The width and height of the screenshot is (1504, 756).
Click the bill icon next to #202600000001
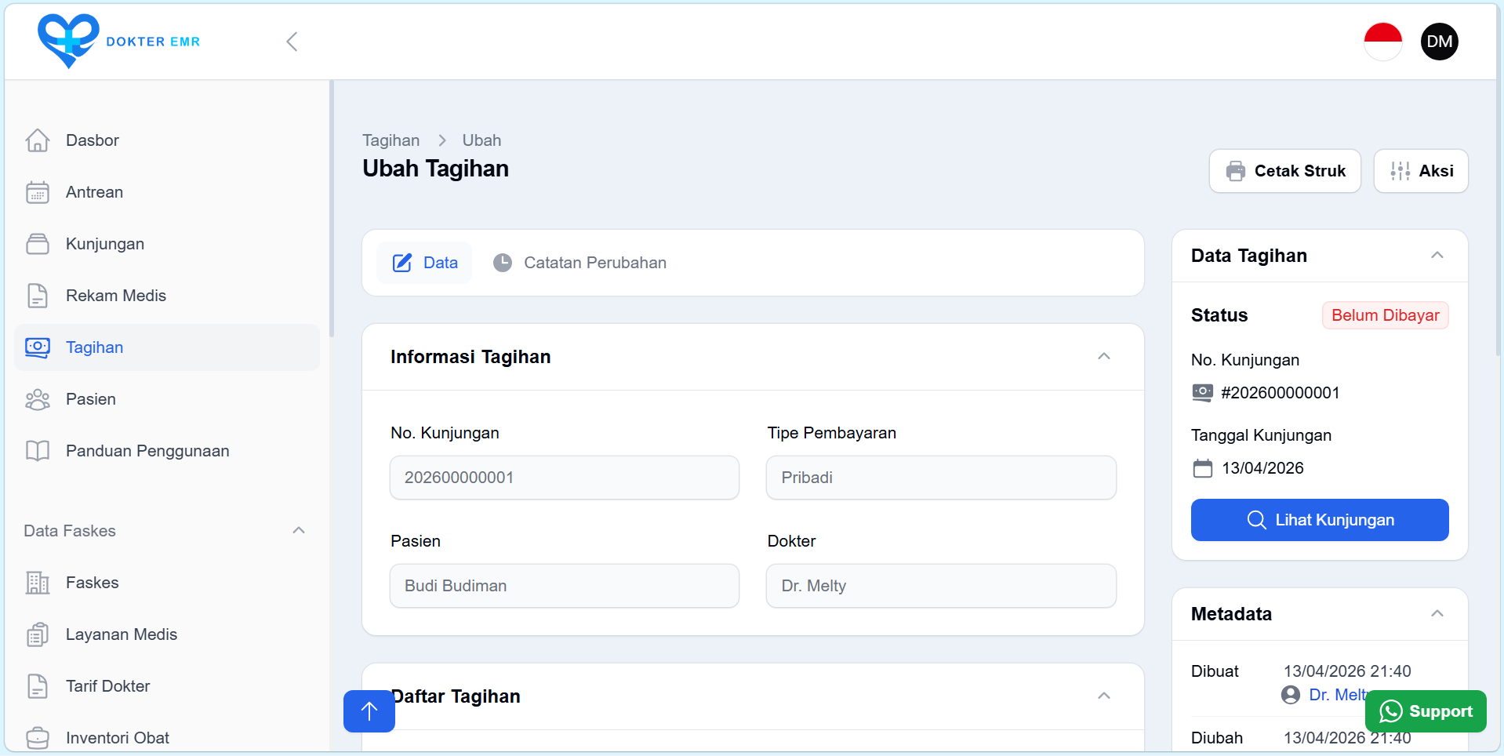[x=1202, y=393]
